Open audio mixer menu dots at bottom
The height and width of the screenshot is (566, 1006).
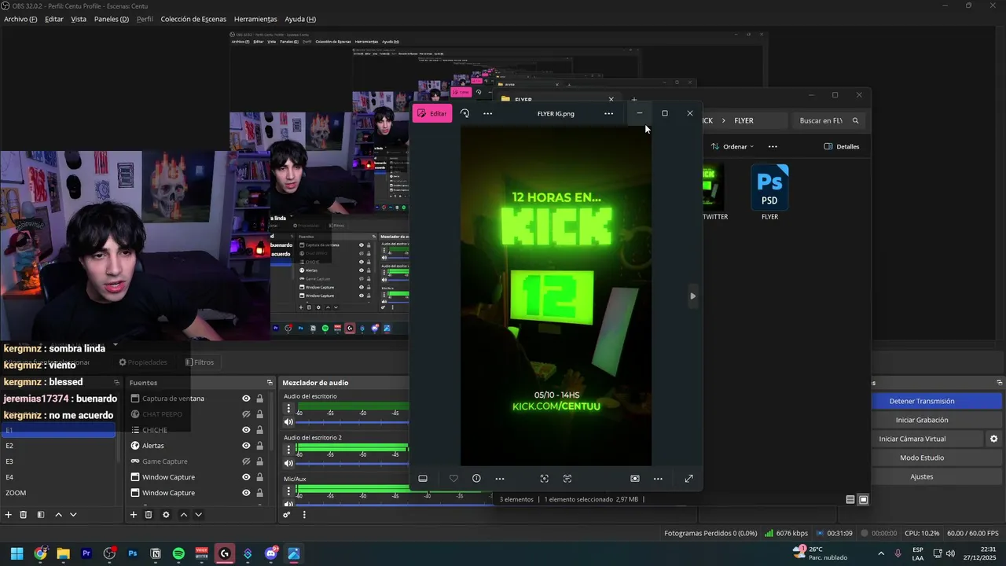(304, 515)
